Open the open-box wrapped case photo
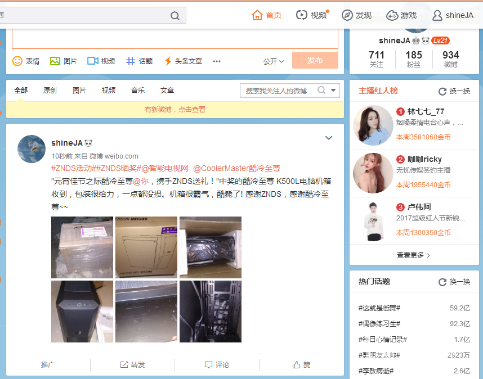Image resolution: width=483 pixels, height=379 pixels. tap(211, 247)
